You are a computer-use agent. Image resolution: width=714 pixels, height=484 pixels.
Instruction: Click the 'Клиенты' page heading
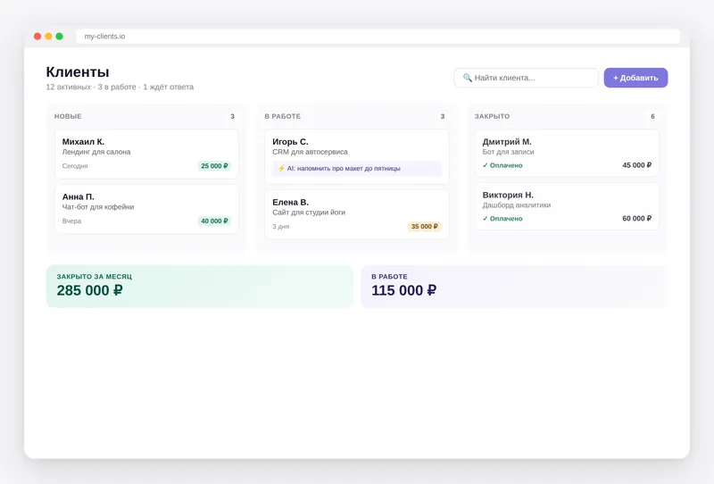click(x=78, y=72)
